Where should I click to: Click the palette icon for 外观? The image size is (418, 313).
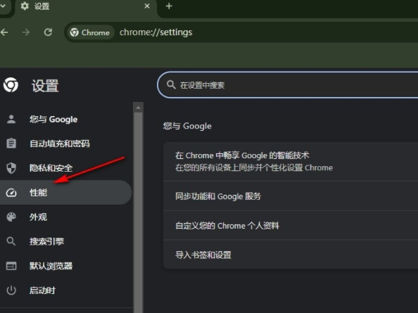[x=11, y=217]
